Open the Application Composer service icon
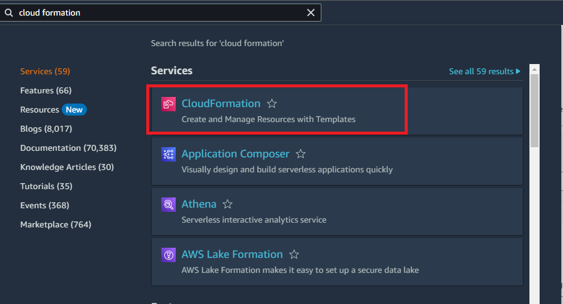 pos(168,154)
